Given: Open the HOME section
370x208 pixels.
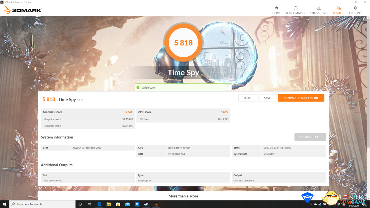Looking at the screenshot, I should pyautogui.click(x=277, y=10).
